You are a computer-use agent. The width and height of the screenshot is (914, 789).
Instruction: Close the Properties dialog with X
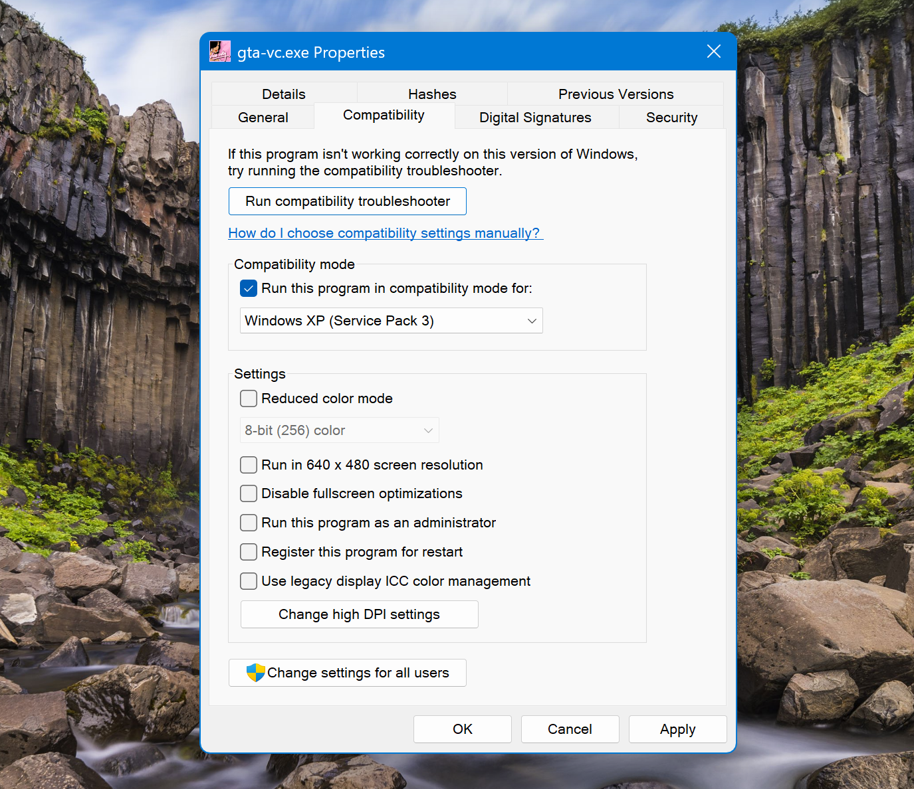coord(714,52)
